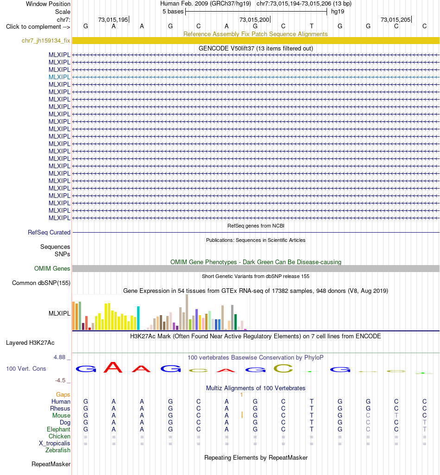The width and height of the screenshot is (440, 475).
Task: Select the gray OMIM Genes item bar
Action: (x=256, y=268)
